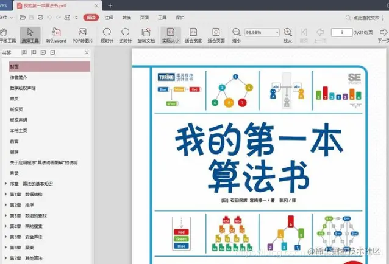Set view to Actual Size (实际大小)
The height and width of the screenshot is (264, 389).
(x=171, y=35)
